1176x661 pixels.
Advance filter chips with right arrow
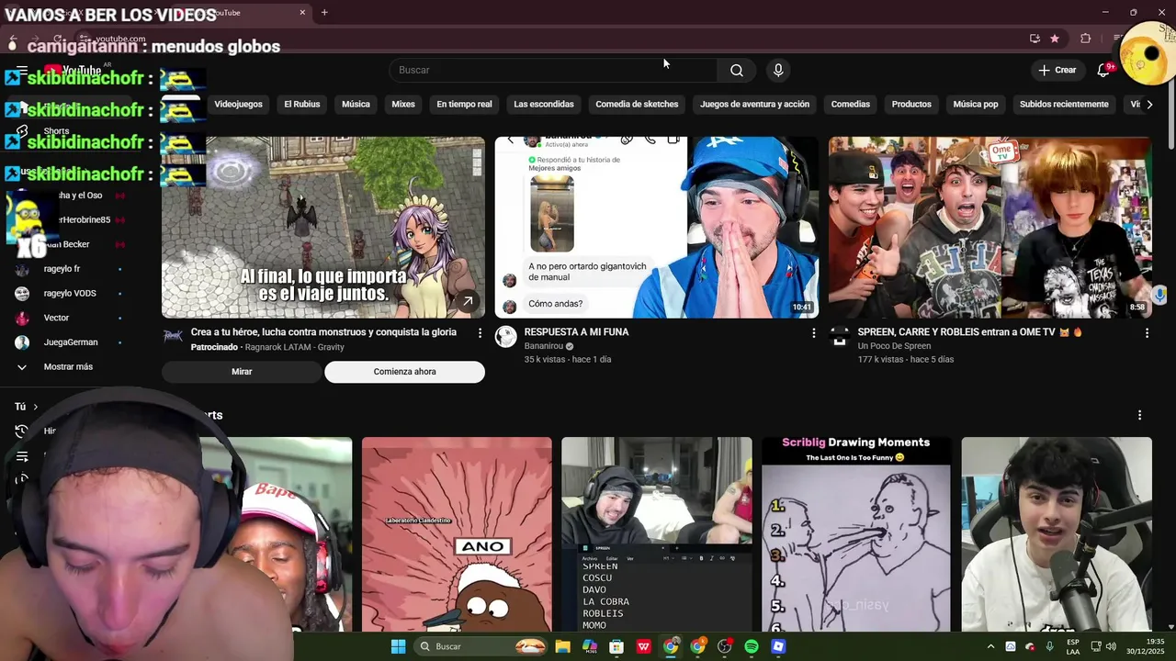[x=1148, y=104]
